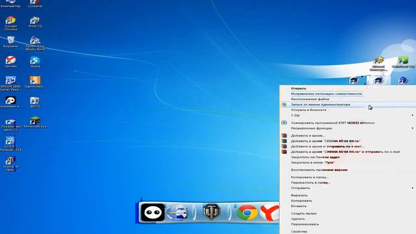Select the Epson Easy Photo Print icon

(35, 44)
